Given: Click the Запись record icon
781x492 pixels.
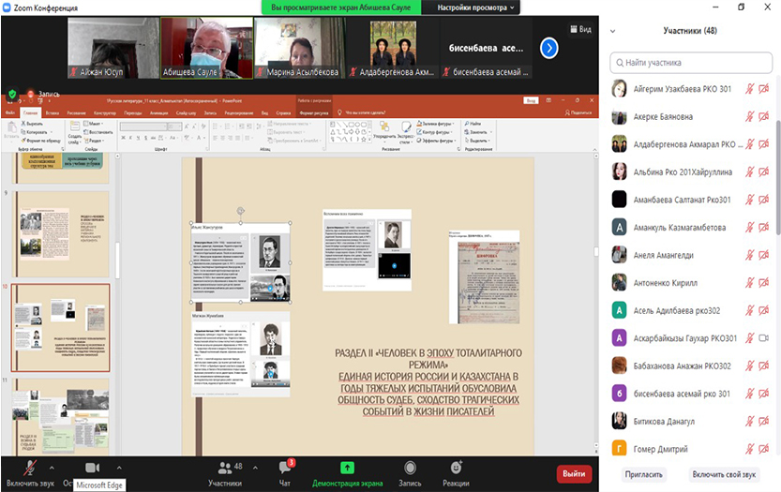Looking at the screenshot, I should [x=410, y=467].
